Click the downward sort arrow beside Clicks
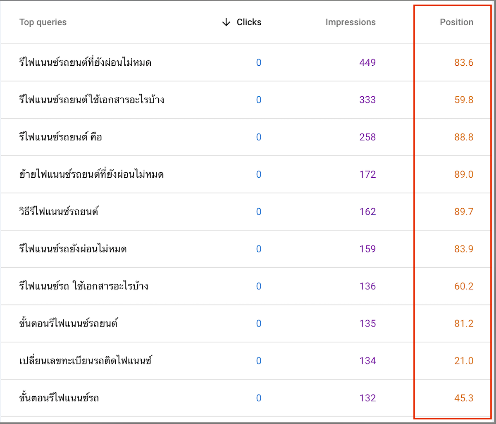 226,22
